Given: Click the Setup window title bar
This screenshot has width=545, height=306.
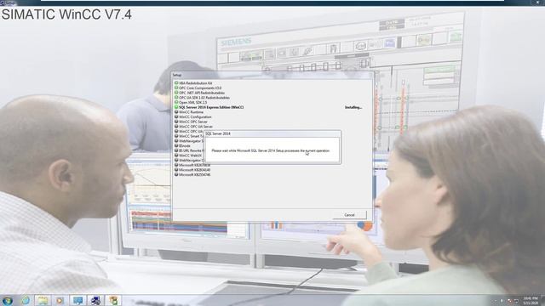Looking at the screenshot, I should (x=272, y=75).
